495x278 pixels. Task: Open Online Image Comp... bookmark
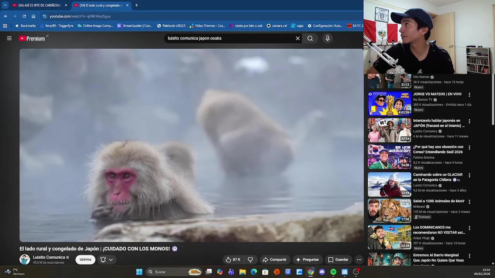[95, 26]
